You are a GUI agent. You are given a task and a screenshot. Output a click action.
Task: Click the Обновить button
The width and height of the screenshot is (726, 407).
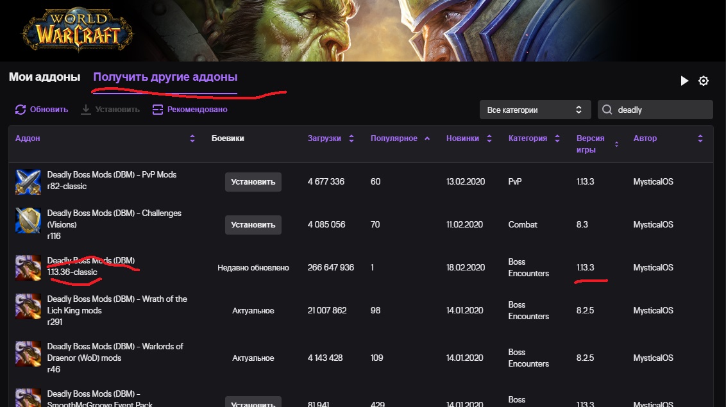click(42, 110)
